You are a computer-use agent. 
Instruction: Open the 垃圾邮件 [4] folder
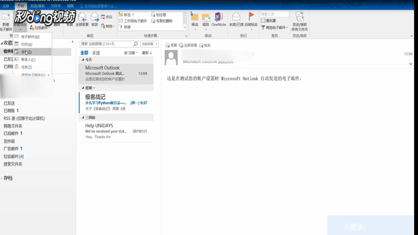click(x=13, y=156)
